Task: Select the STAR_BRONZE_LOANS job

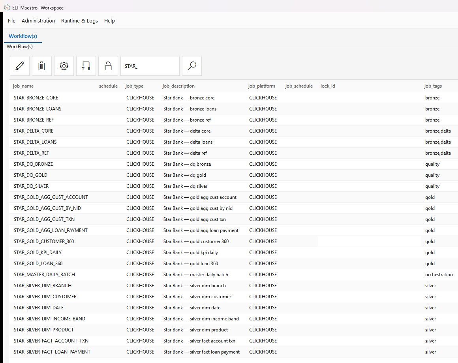Action: [38, 109]
